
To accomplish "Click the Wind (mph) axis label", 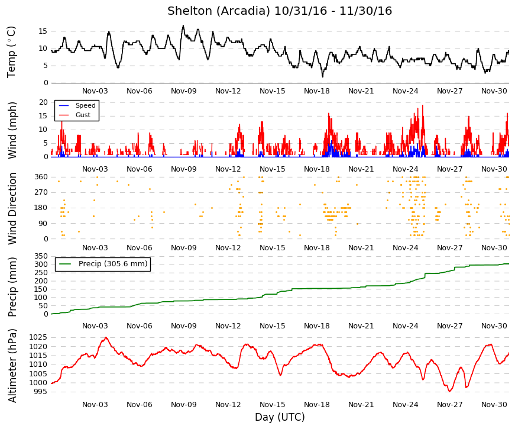I will click(x=11, y=130).
